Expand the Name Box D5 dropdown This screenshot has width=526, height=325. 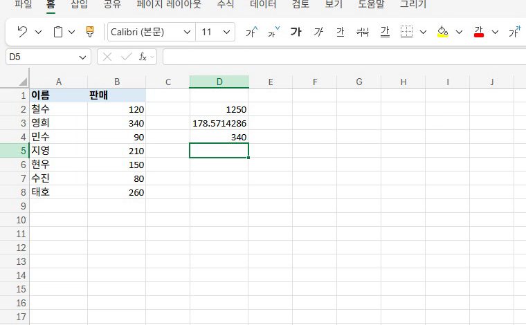pyautogui.click(x=82, y=57)
